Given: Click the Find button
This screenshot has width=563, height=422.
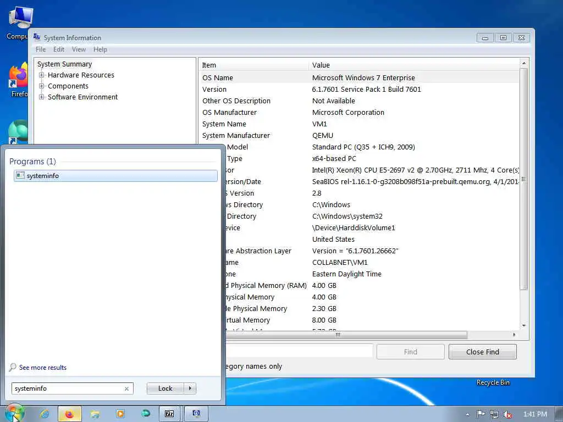Looking at the screenshot, I should (410, 352).
